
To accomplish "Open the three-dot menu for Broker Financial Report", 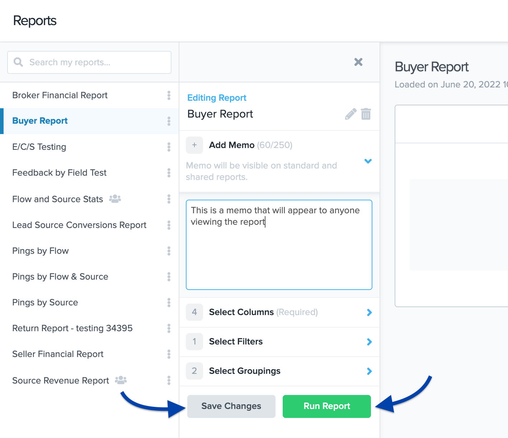I will [x=169, y=95].
